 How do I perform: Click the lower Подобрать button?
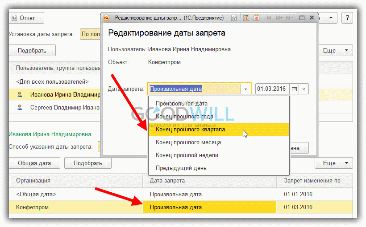click(x=88, y=163)
